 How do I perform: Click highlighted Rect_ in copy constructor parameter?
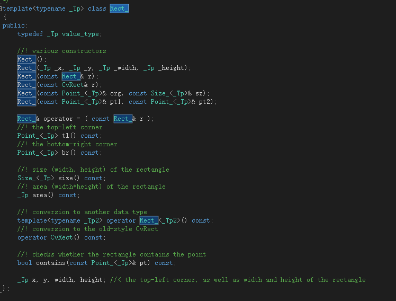click(x=71, y=76)
